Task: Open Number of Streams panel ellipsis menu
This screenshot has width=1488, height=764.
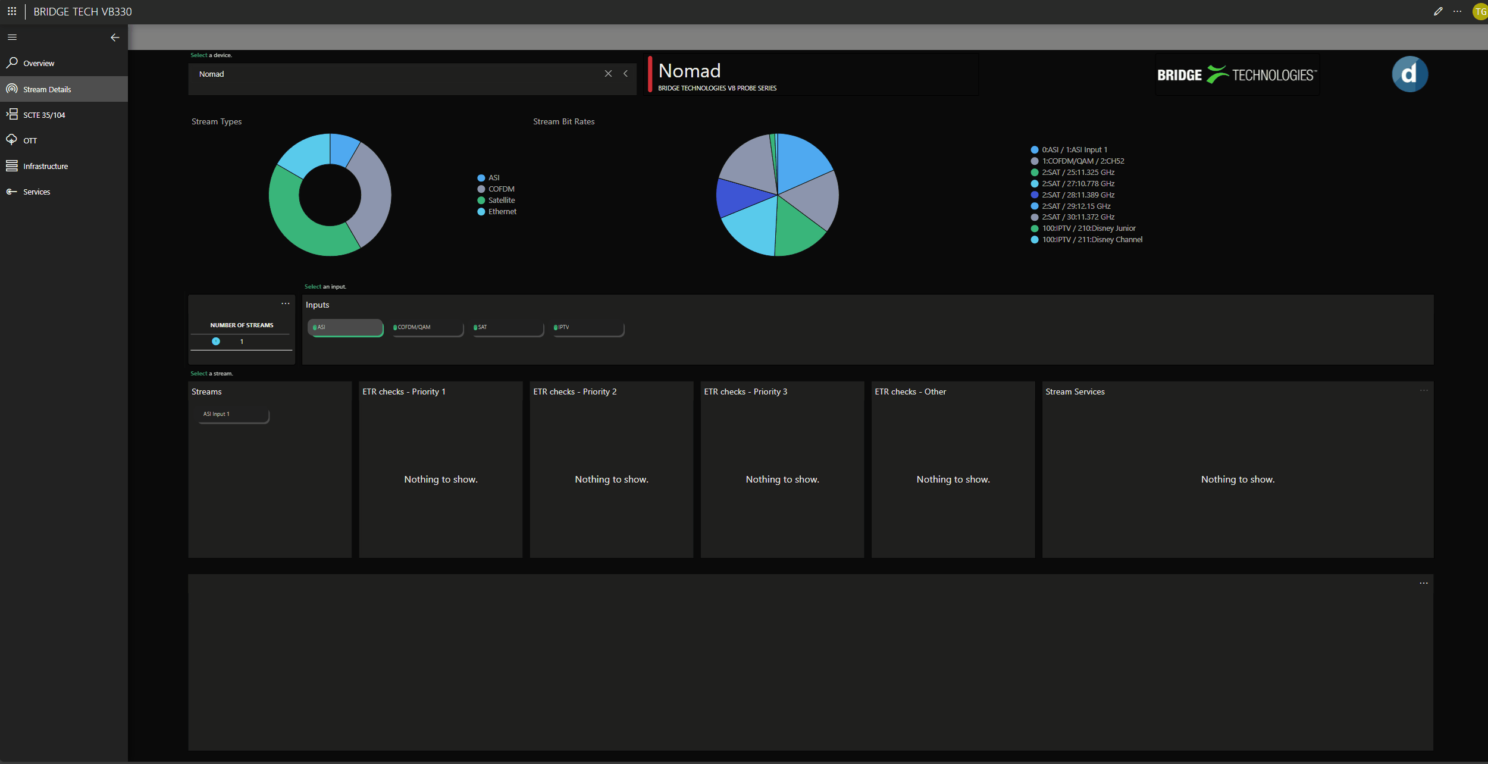Action: point(286,303)
